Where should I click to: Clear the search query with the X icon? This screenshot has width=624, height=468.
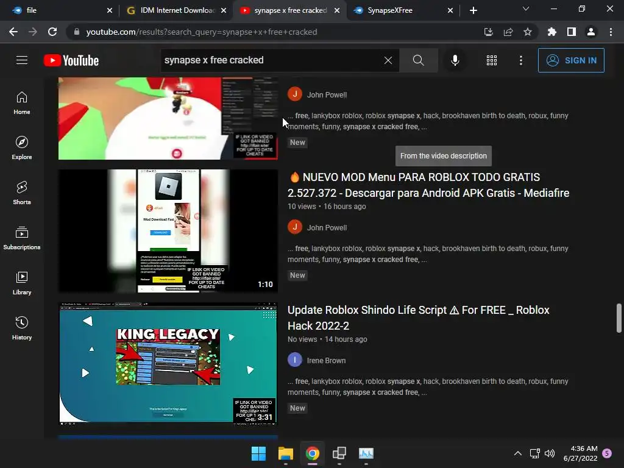388,60
